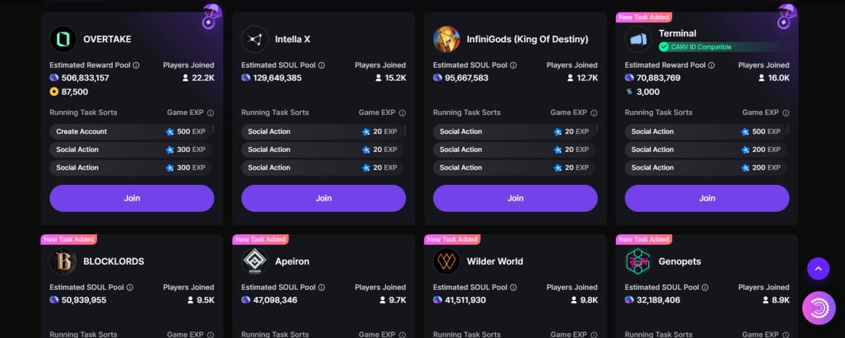Join the Terminal game
The image size is (845, 338).
707,198
